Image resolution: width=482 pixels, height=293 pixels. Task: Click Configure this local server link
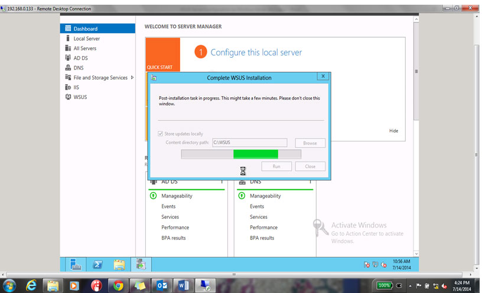click(256, 52)
